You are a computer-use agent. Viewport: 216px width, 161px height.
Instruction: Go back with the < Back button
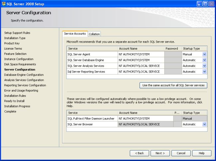[139, 153]
